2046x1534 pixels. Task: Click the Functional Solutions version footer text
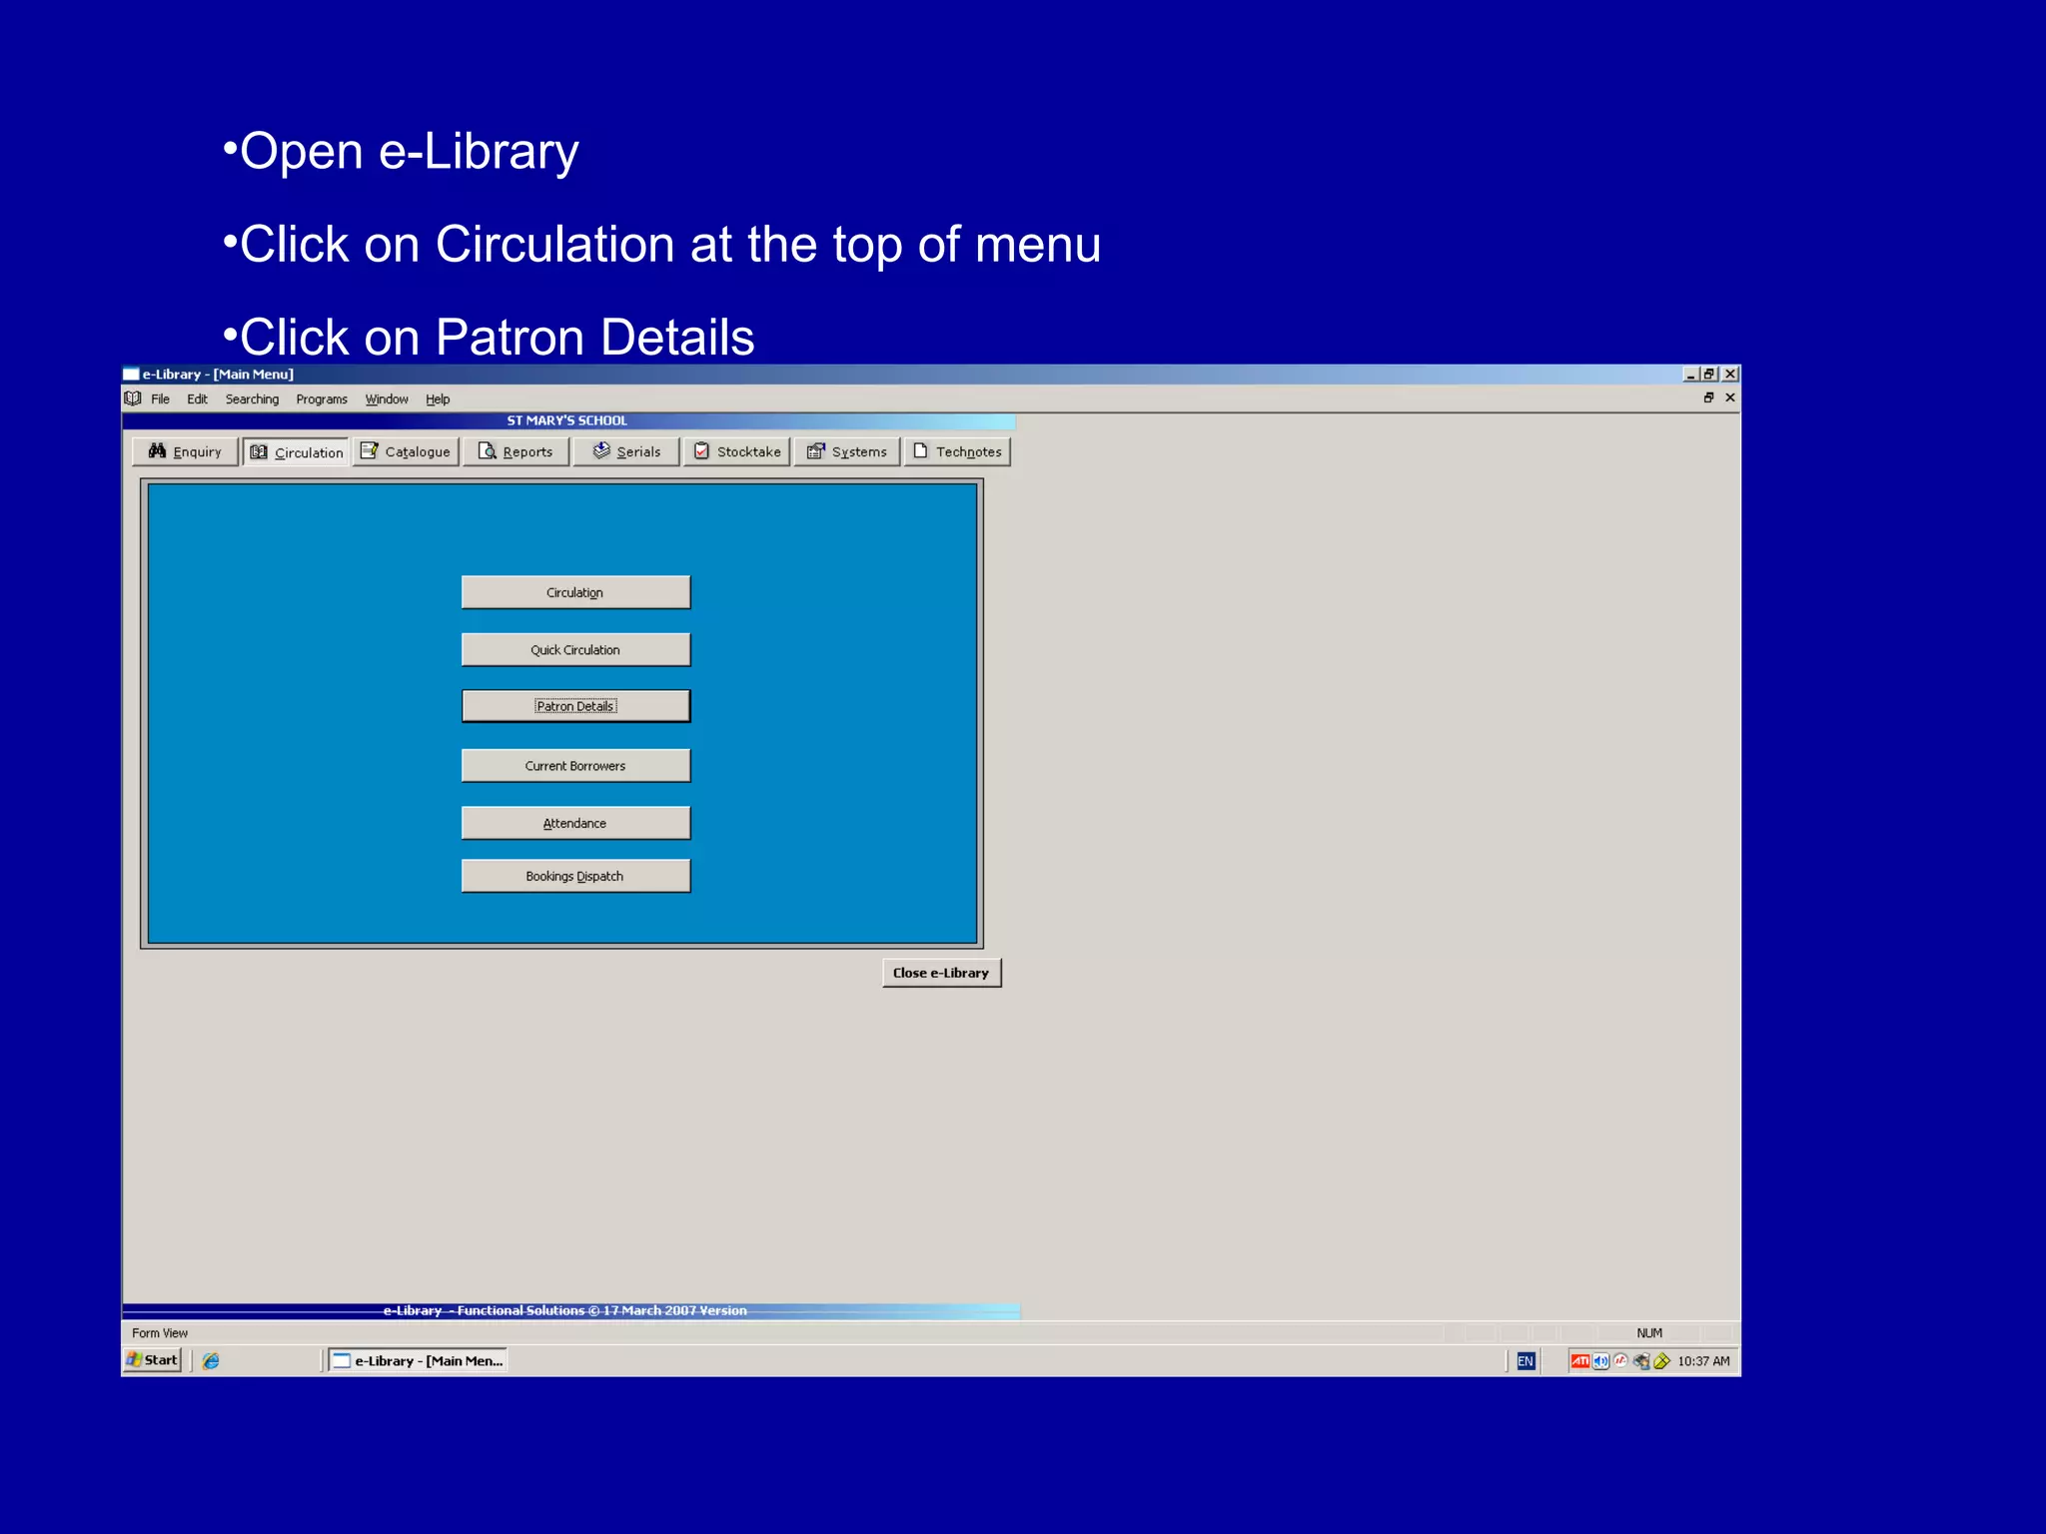[x=565, y=1310]
